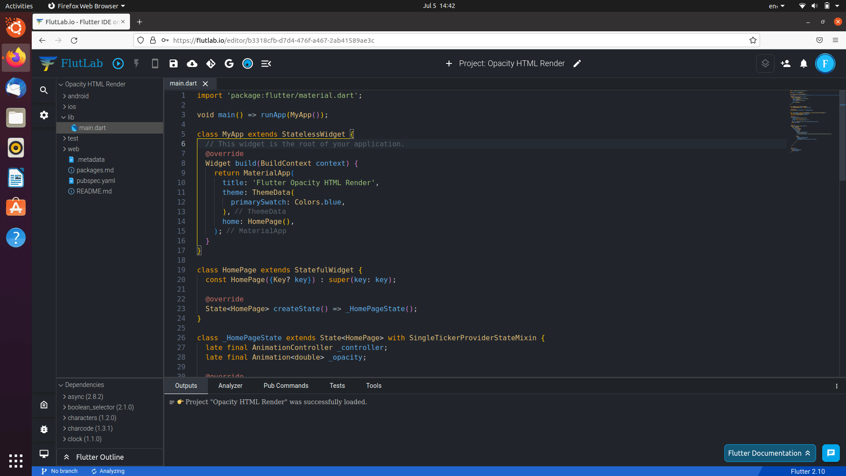Open pubspec.yaml file

pos(96,181)
